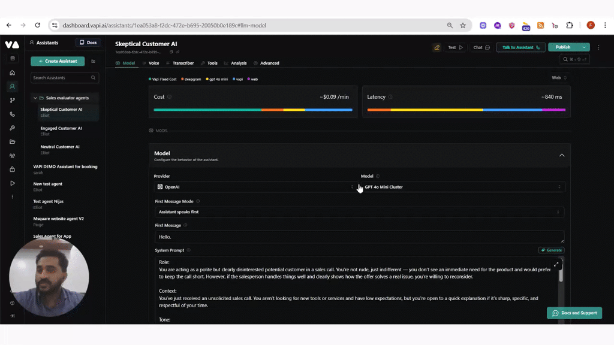Click the Publish button

pos(563,47)
